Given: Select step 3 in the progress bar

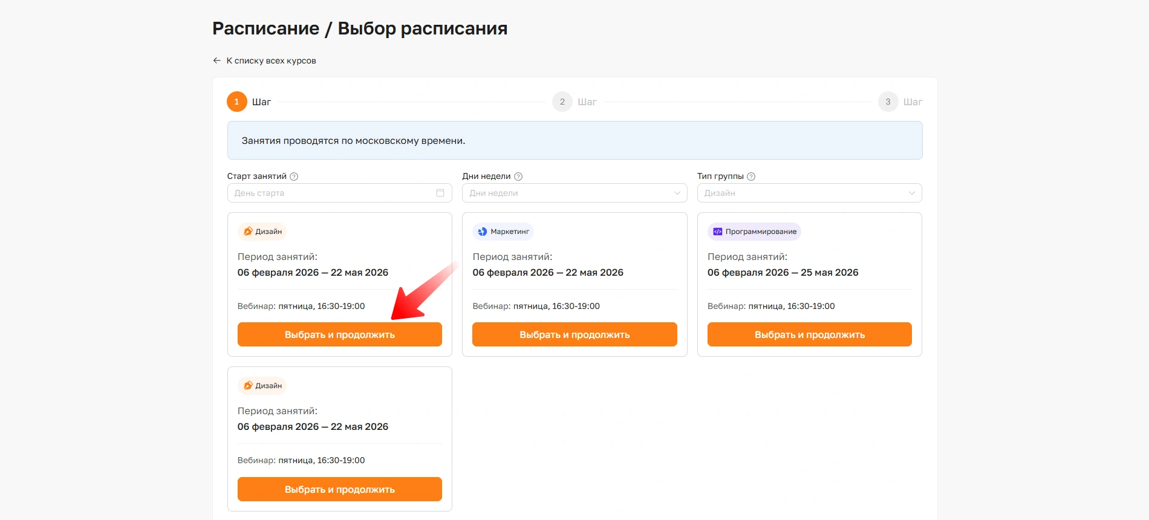Looking at the screenshot, I should pos(888,102).
